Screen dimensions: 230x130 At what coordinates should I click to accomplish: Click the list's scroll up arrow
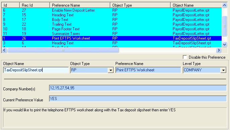pyautogui.click(x=224, y=5)
